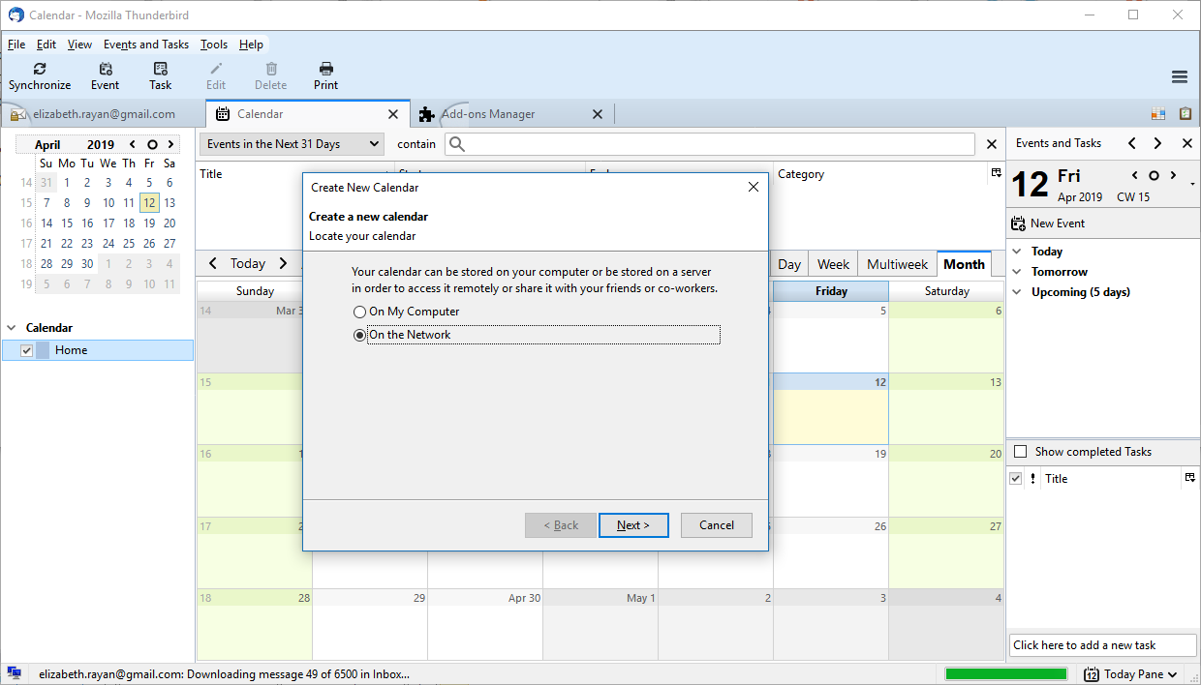Uncheck the Home calendar checkbox
Viewport: 1201px width, 685px height.
coord(25,349)
